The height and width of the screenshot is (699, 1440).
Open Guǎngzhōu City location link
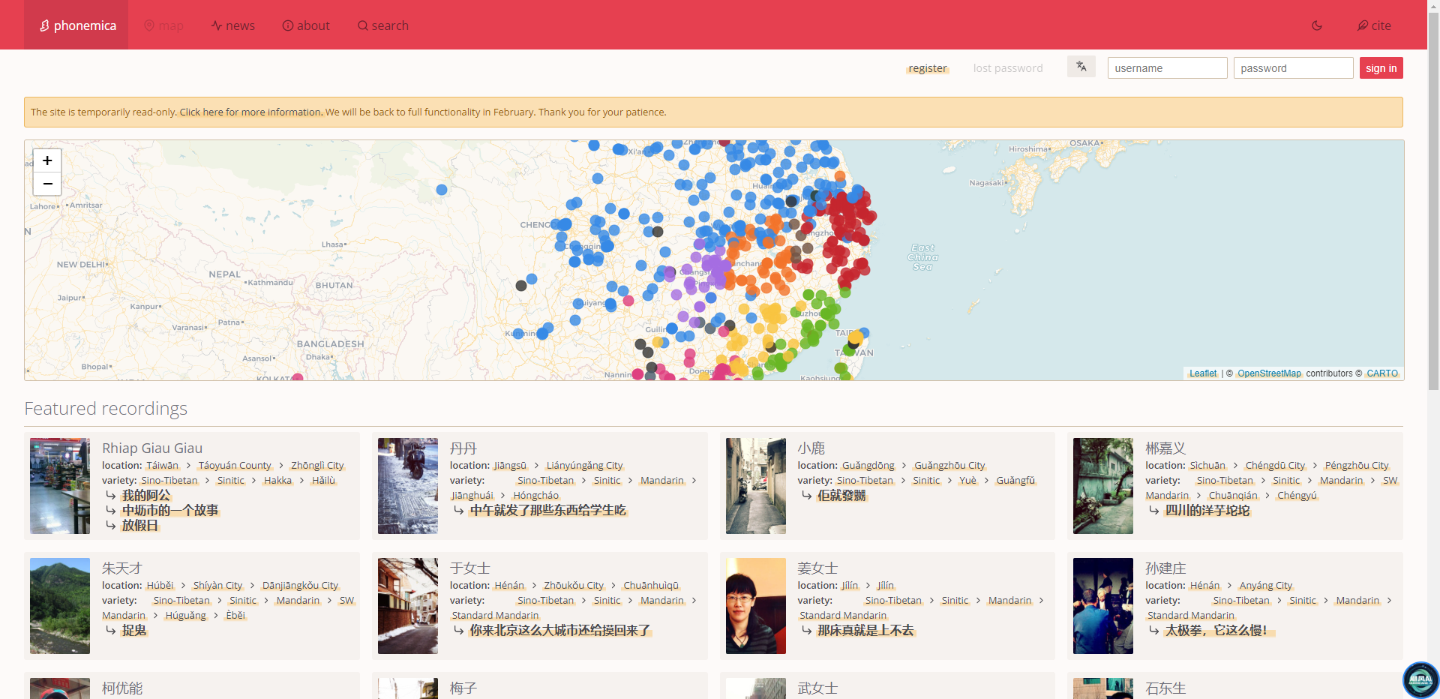tap(949, 466)
